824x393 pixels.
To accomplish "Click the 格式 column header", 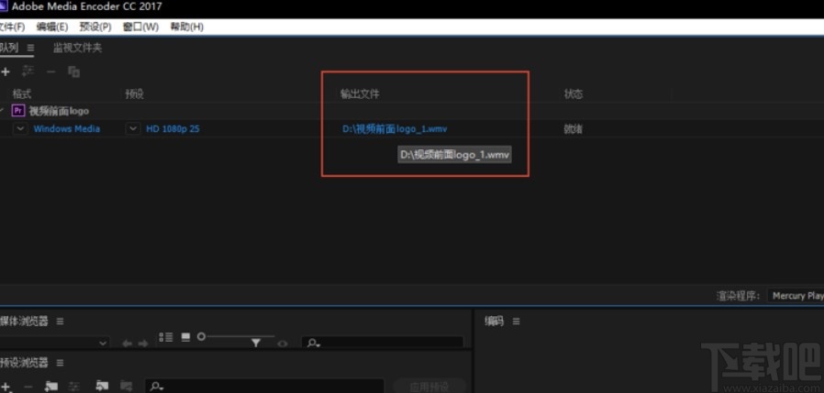I will click(x=22, y=94).
